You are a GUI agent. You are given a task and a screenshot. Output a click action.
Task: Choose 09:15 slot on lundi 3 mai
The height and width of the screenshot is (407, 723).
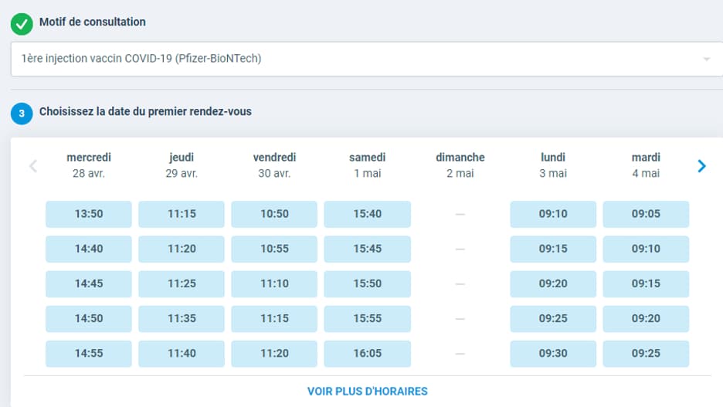(x=553, y=249)
